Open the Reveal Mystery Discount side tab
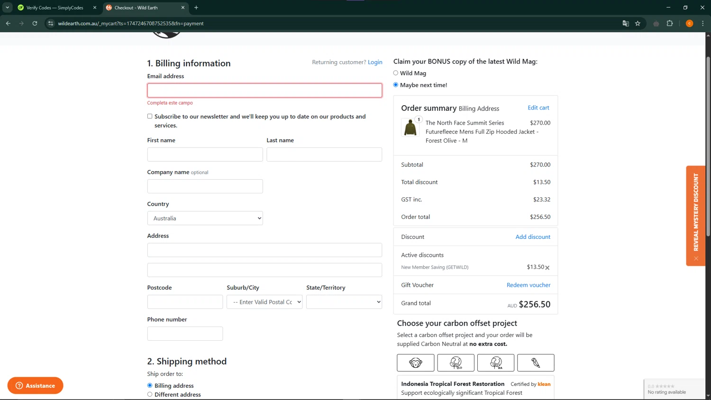Image resolution: width=711 pixels, height=400 pixels. click(x=696, y=212)
